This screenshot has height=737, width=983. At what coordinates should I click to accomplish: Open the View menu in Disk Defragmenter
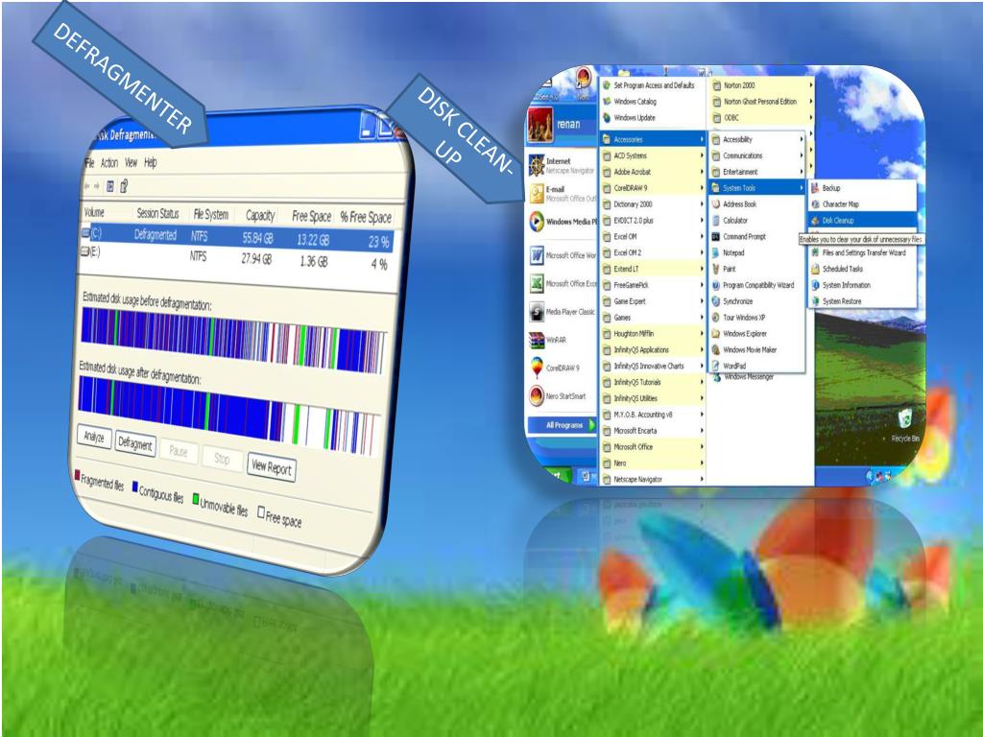[x=131, y=163]
